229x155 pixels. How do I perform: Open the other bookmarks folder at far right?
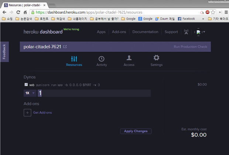point(218,19)
